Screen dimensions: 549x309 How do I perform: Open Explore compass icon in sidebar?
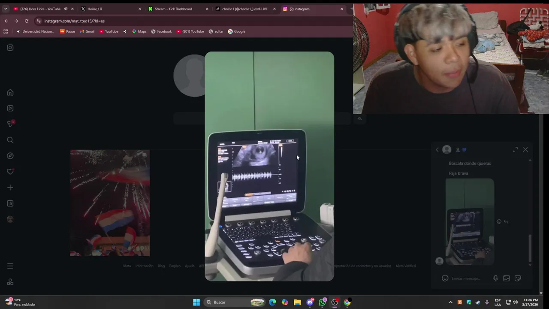click(x=10, y=156)
